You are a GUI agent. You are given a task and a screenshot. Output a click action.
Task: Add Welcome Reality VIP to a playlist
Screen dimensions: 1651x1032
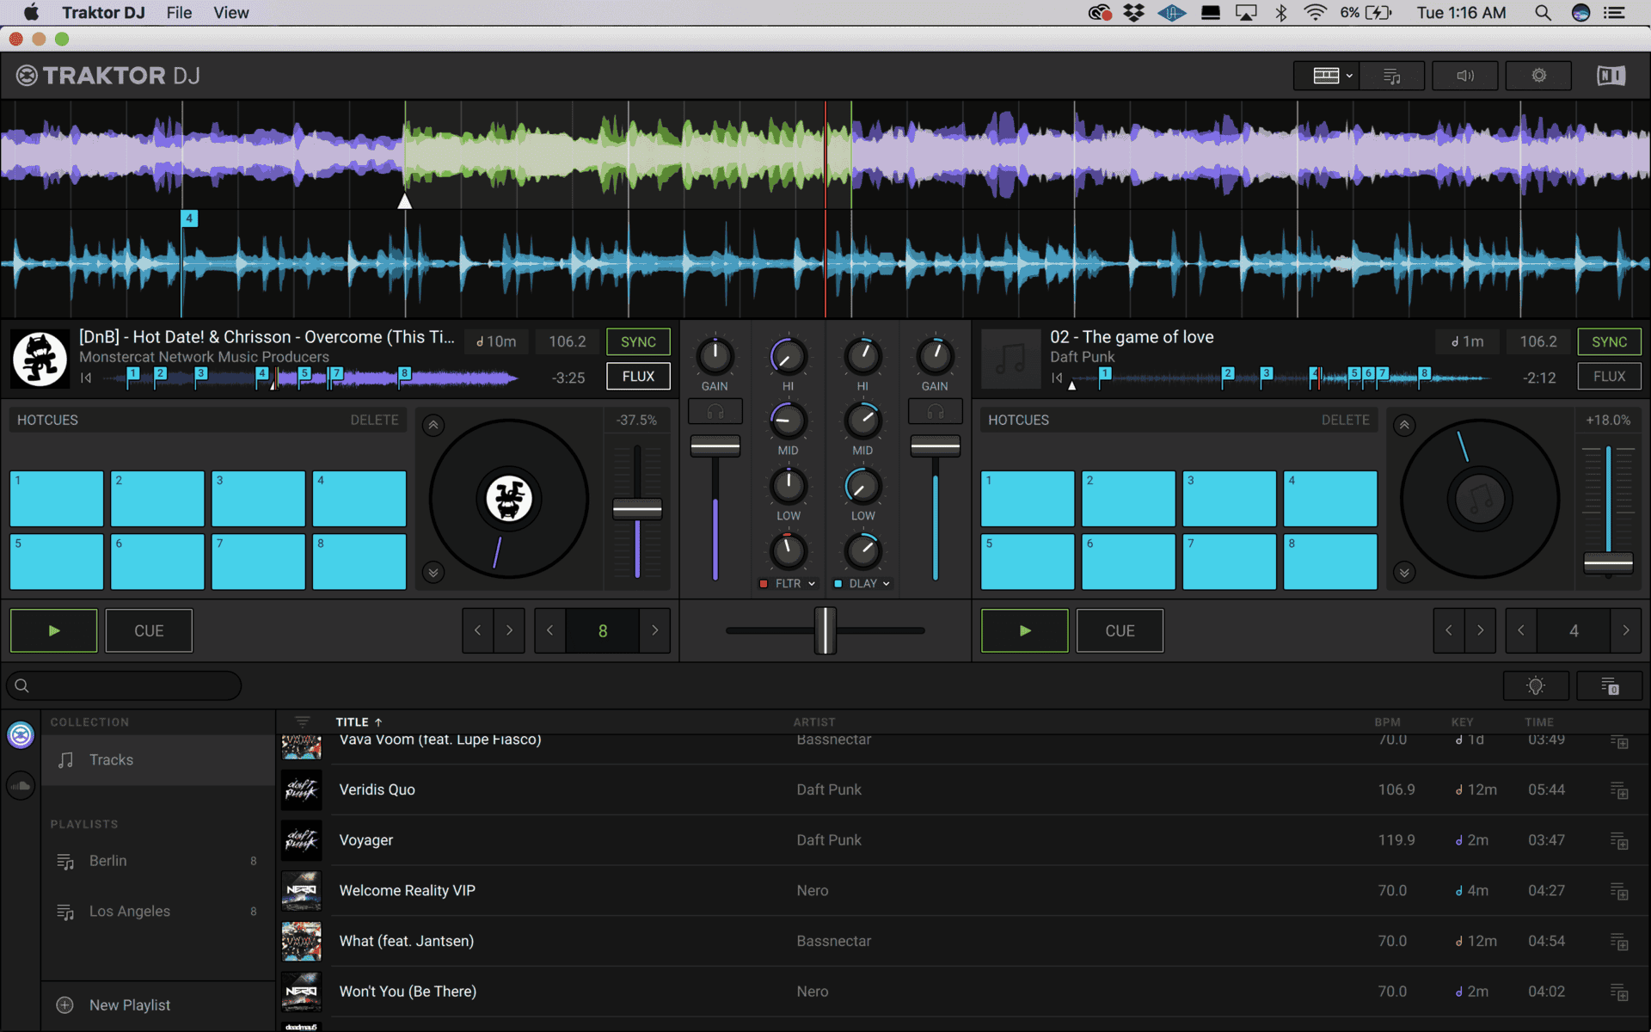click(x=1619, y=891)
